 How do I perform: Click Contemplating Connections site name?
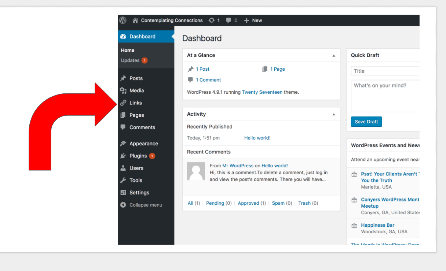(x=172, y=21)
